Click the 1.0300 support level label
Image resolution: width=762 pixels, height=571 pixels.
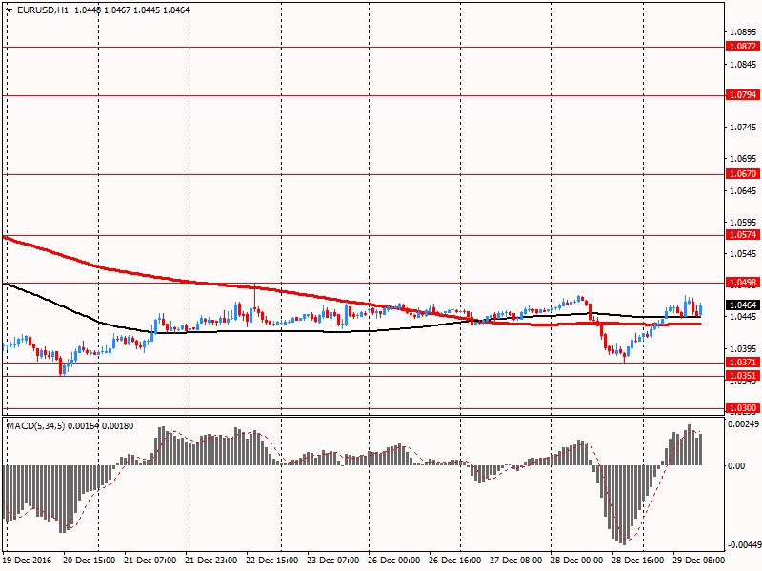(x=743, y=408)
